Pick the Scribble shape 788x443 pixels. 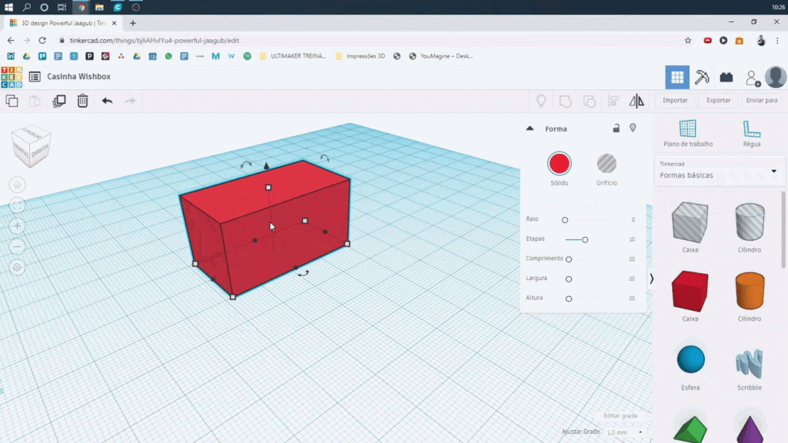(x=750, y=363)
